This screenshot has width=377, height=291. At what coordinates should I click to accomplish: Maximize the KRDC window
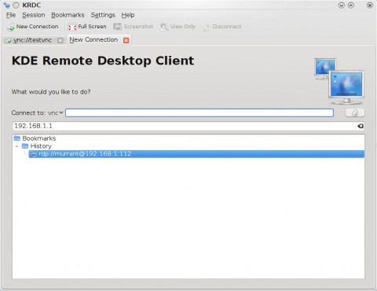351,6
